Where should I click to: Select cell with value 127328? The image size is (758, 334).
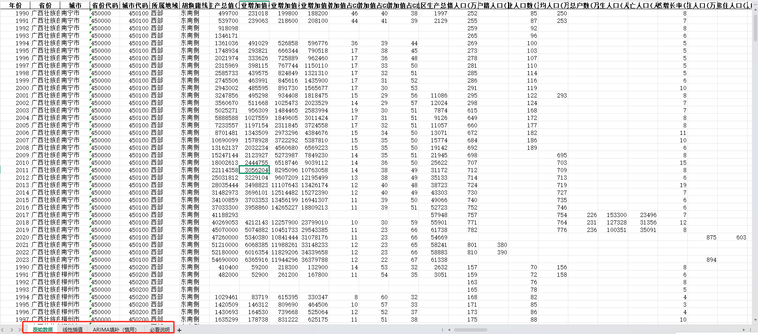click(613, 222)
